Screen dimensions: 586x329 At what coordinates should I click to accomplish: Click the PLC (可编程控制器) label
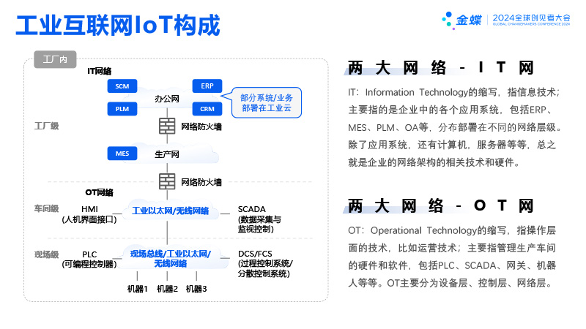(89, 259)
